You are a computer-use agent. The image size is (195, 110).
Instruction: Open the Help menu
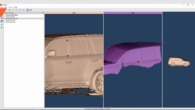[x=16, y=7]
